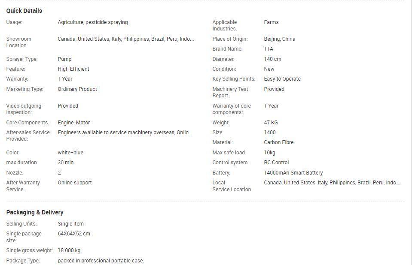Expand the truncated Local Service Location list
Screen dimensions: 412x265
click(x=332, y=183)
